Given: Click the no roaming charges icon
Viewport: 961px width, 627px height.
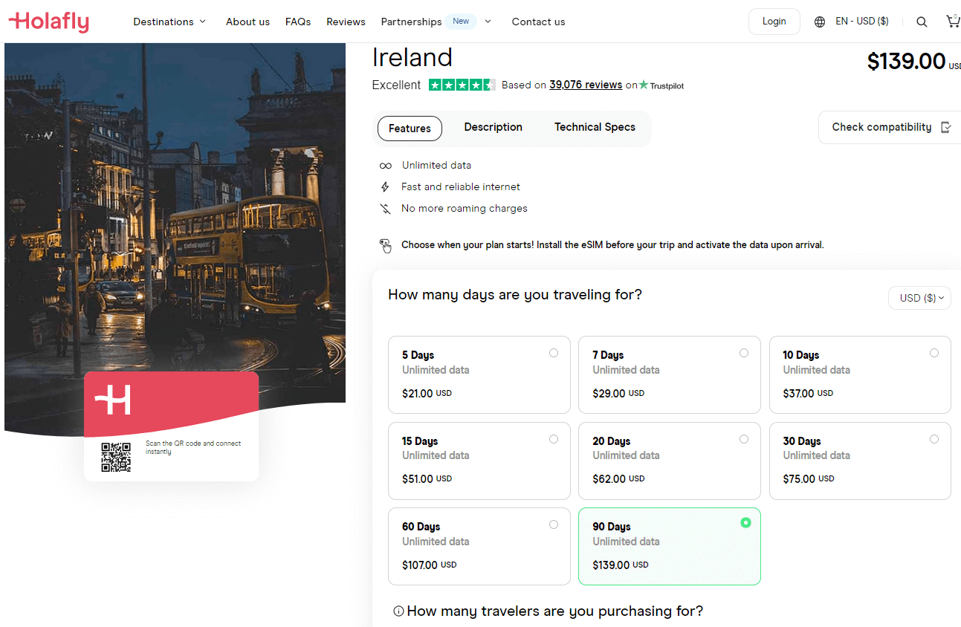Looking at the screenshot, I should pyautogui.click(x=385, y=209).
